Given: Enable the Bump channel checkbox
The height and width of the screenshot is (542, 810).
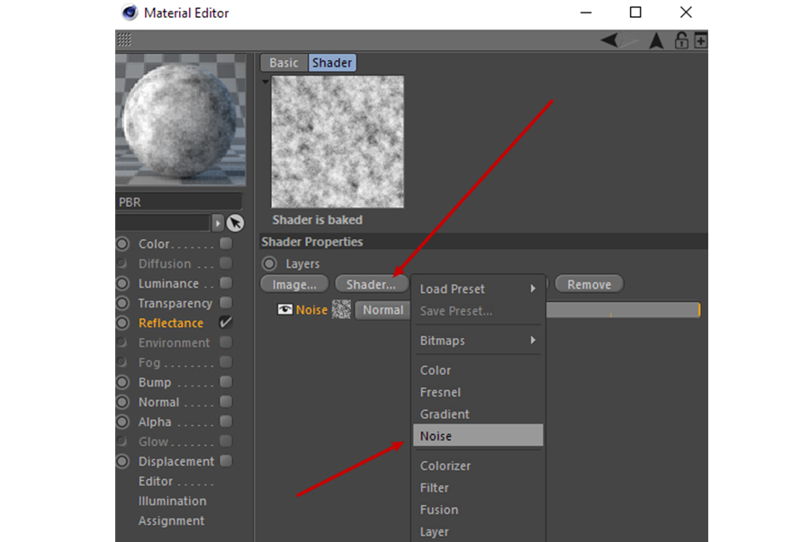Looking at the screenshot, I should [x=225, y=382].
